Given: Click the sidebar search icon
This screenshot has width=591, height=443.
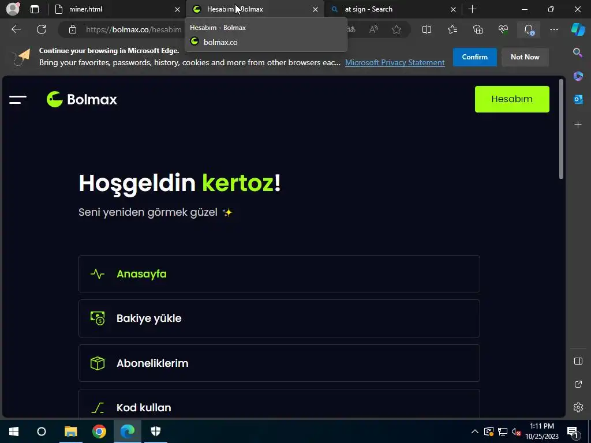Looking at the screenshot, I should click(x=578, y=52).
